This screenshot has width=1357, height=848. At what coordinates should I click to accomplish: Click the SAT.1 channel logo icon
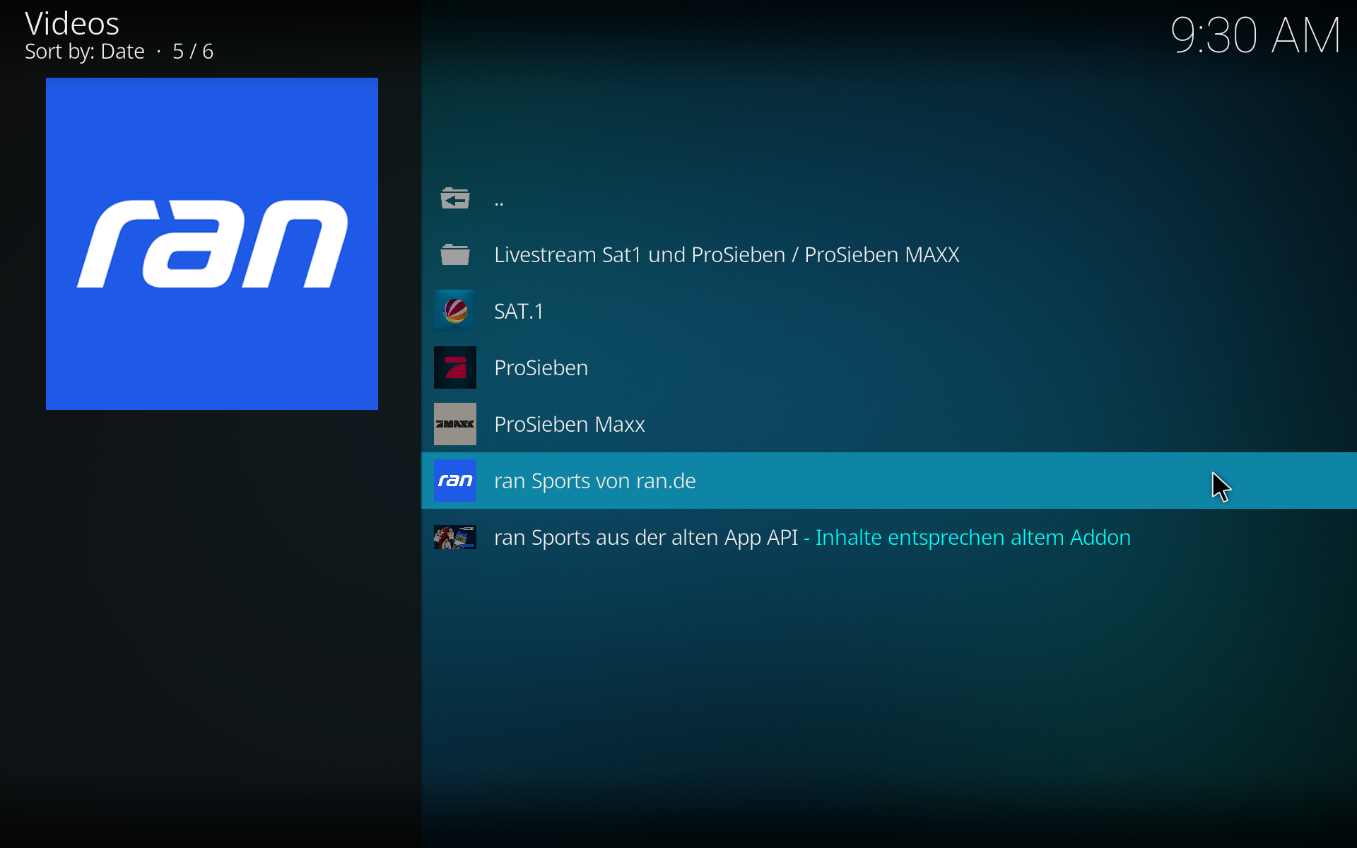coord(454,311)
